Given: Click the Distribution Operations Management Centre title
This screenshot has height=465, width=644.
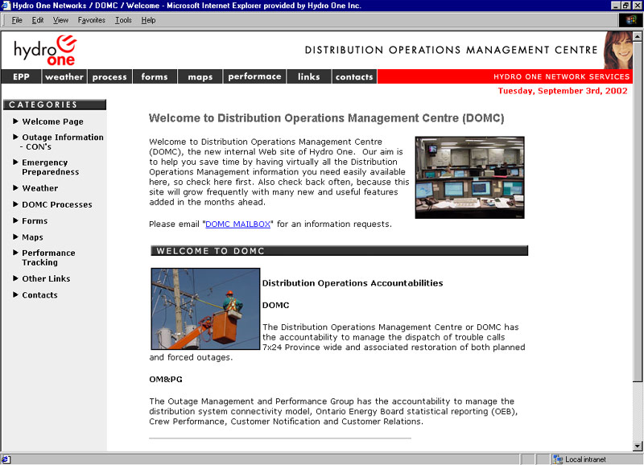Looking at the screenshot, I should (451, 50).
